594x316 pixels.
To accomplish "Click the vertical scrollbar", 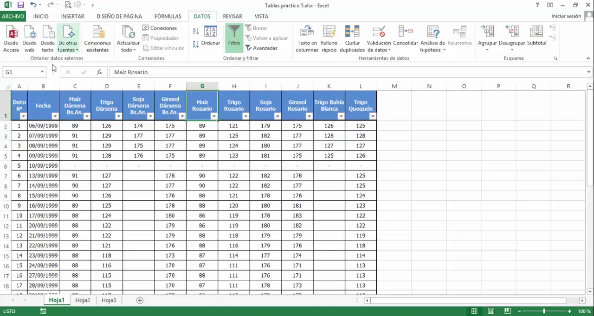I will [590, 139].
